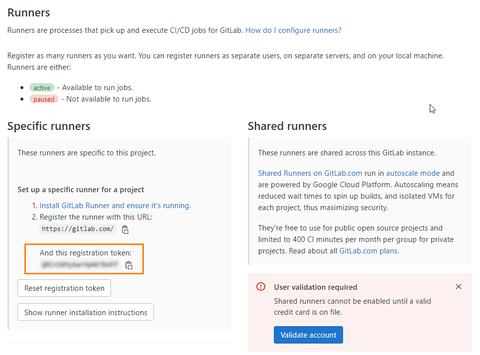Click the red exclamation warning icon
This screenshot has width=480, height=355.
coord(260,287)
